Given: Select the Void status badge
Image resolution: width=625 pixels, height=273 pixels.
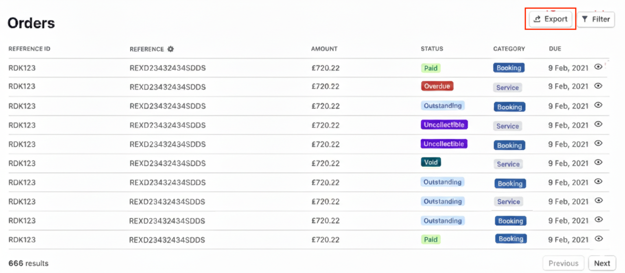Looking at the screenshot, I should tap(431, 162).
